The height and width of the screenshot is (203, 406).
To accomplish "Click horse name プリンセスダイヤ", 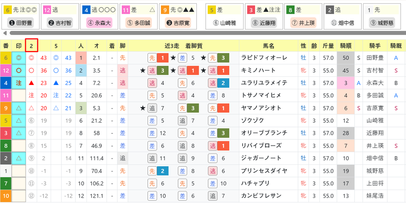I will pos(264,171).
